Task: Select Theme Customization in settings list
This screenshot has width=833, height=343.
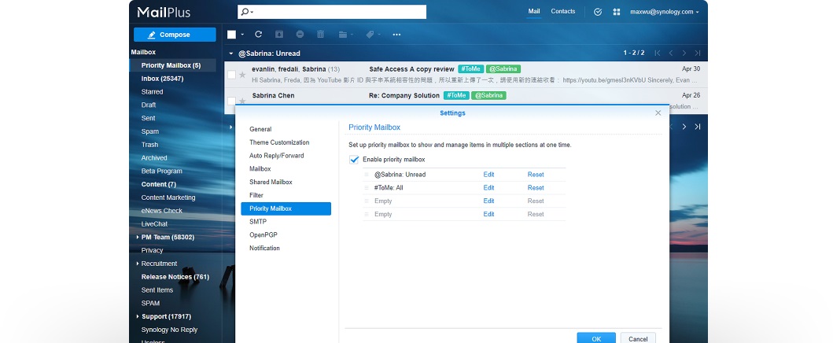Action: click(279, 142)
